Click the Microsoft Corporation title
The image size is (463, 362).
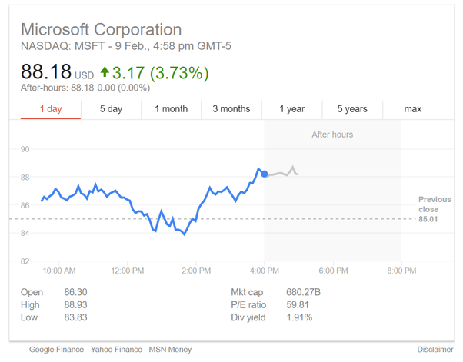102,30
